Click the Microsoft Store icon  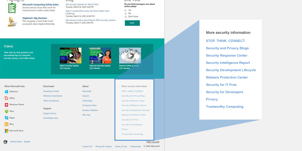pos(7,131)
